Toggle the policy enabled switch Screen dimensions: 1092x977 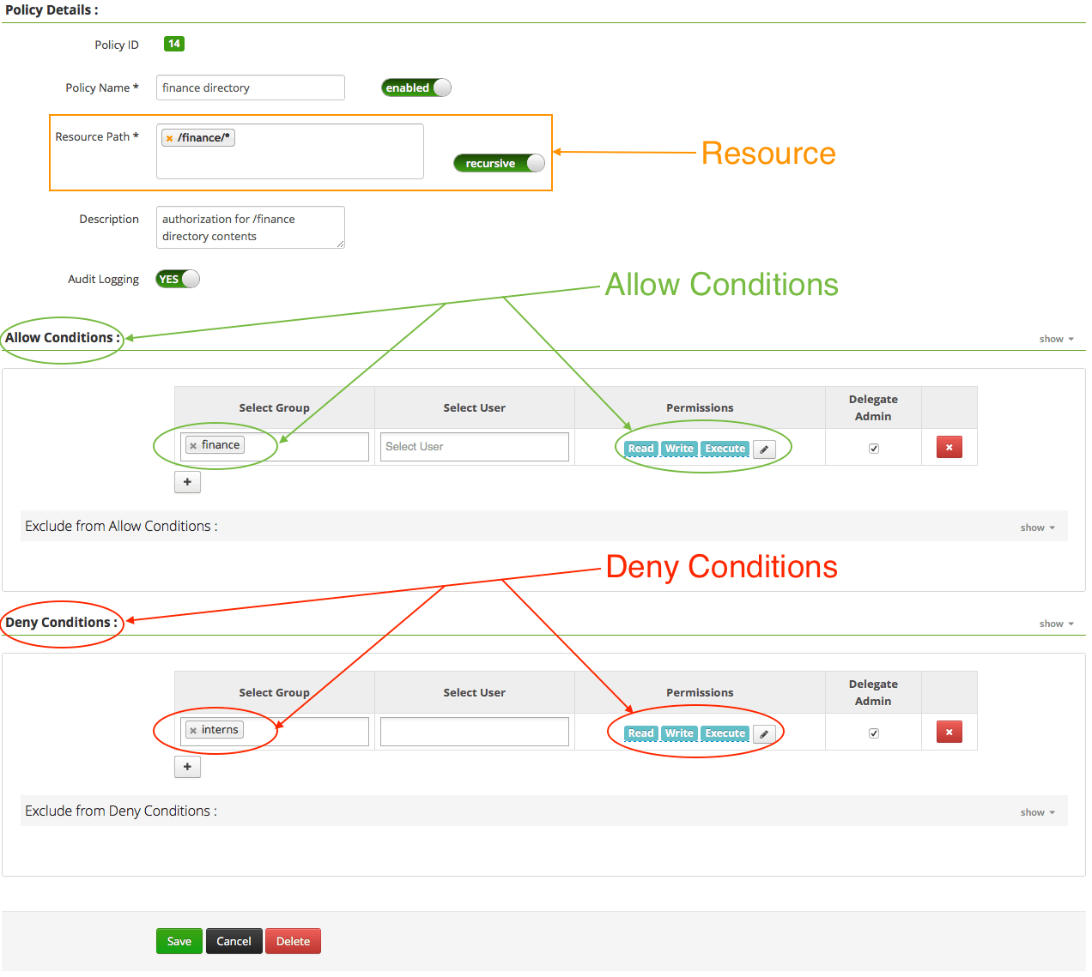tap(416, 87)
